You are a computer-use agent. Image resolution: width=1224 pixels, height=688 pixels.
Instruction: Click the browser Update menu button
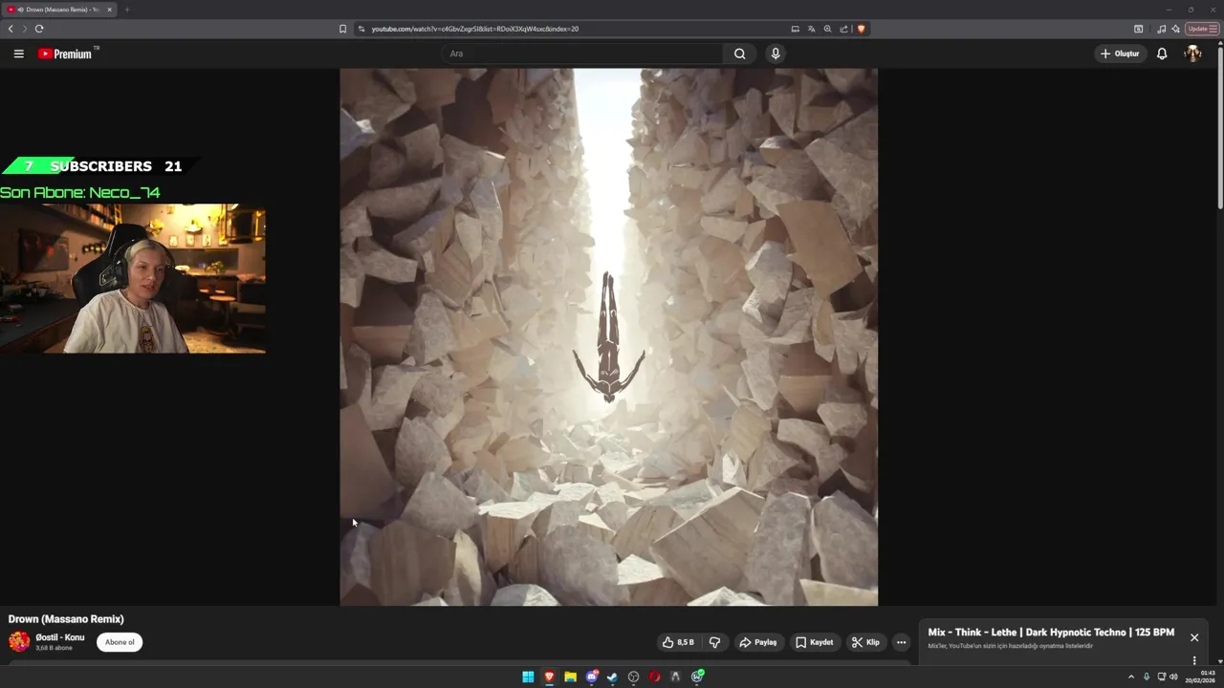1202,29
